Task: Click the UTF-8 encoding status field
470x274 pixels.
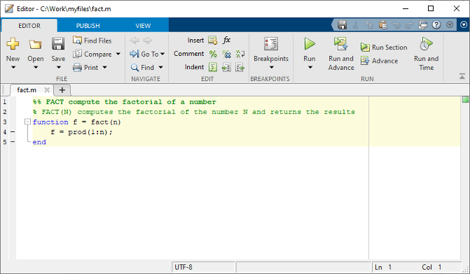Action: (x=203, y=267)
